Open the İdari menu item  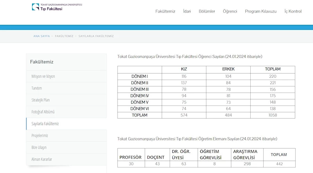pyautogui.click(x=187, y=11)
